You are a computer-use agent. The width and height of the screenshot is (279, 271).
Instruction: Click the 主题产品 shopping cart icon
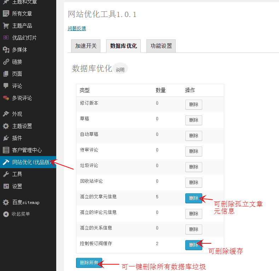(6, 26)
